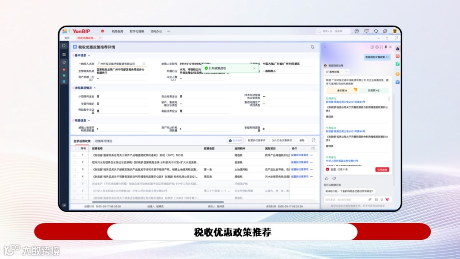Image resolution: width=460 pixels, height=259 pixels.
Task: Open row 4 more actions ellipsis
Action: click(311, 177)
